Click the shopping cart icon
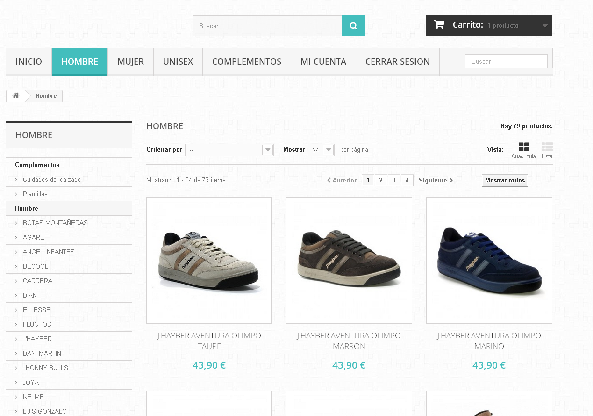This screenshot has width=593, height=416. tap(439, 25)
